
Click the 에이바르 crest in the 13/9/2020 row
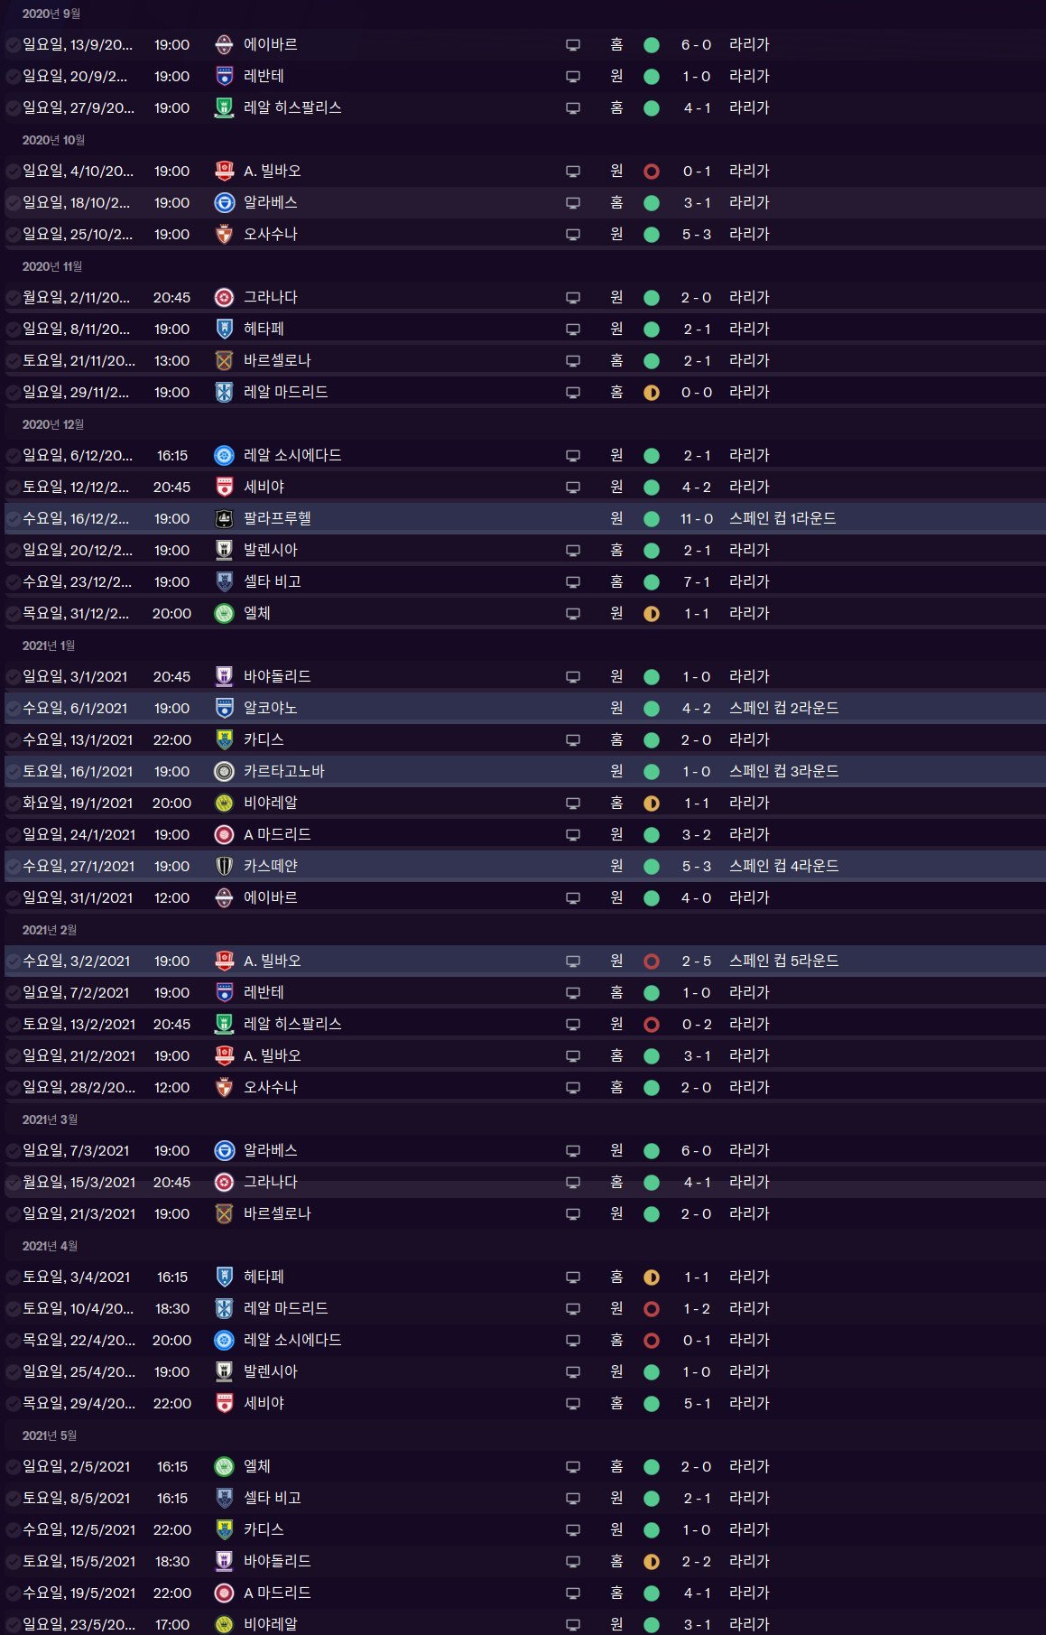tap(224, 44)
